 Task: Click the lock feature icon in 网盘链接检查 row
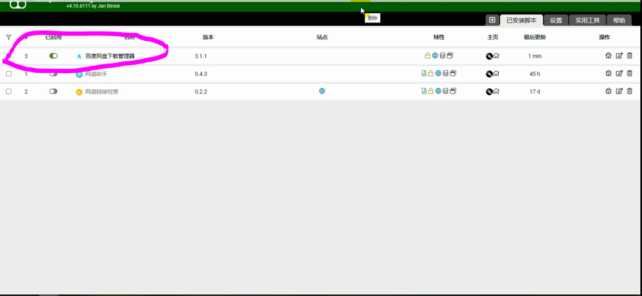(x=430, y=92)
